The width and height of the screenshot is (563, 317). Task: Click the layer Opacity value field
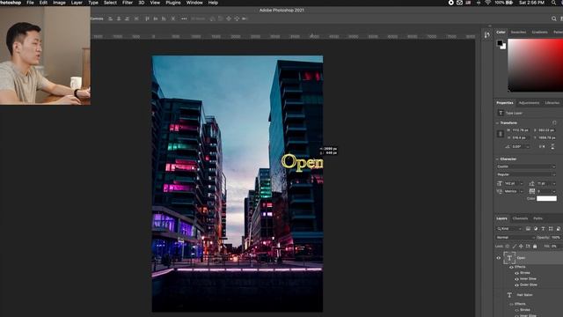point(556,238)
